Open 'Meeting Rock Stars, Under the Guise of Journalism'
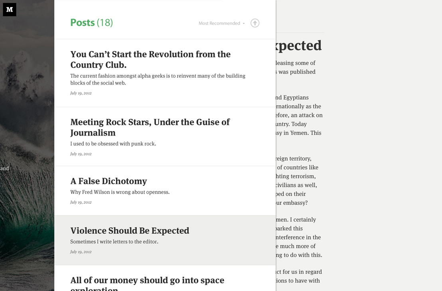 [150, 127]
